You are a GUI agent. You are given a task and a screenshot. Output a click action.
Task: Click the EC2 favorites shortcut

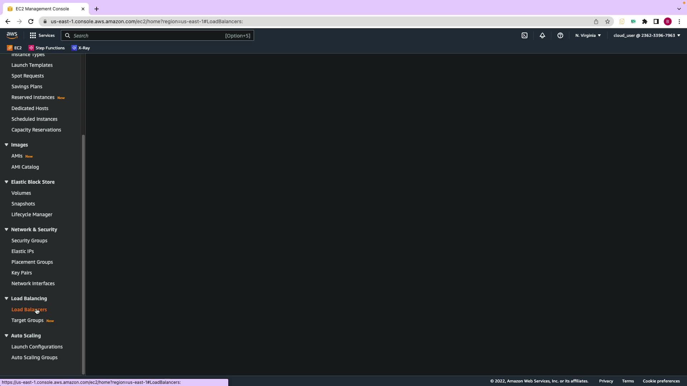click(14, 48)
